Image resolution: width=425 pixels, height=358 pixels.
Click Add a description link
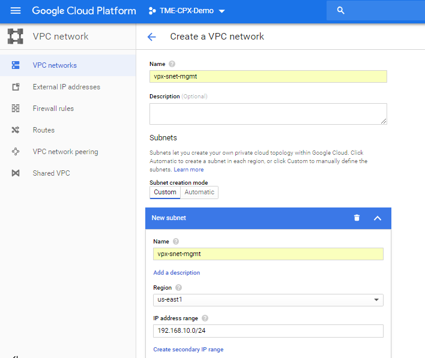(176, 273)
